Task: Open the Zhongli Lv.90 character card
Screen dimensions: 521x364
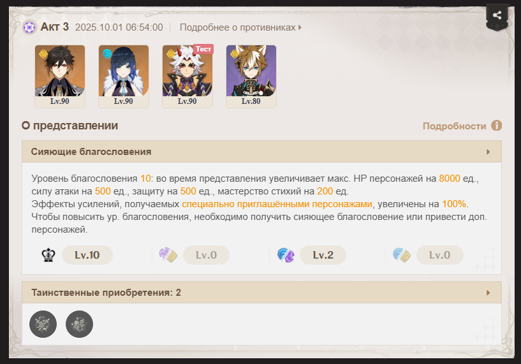Action: 60,76
